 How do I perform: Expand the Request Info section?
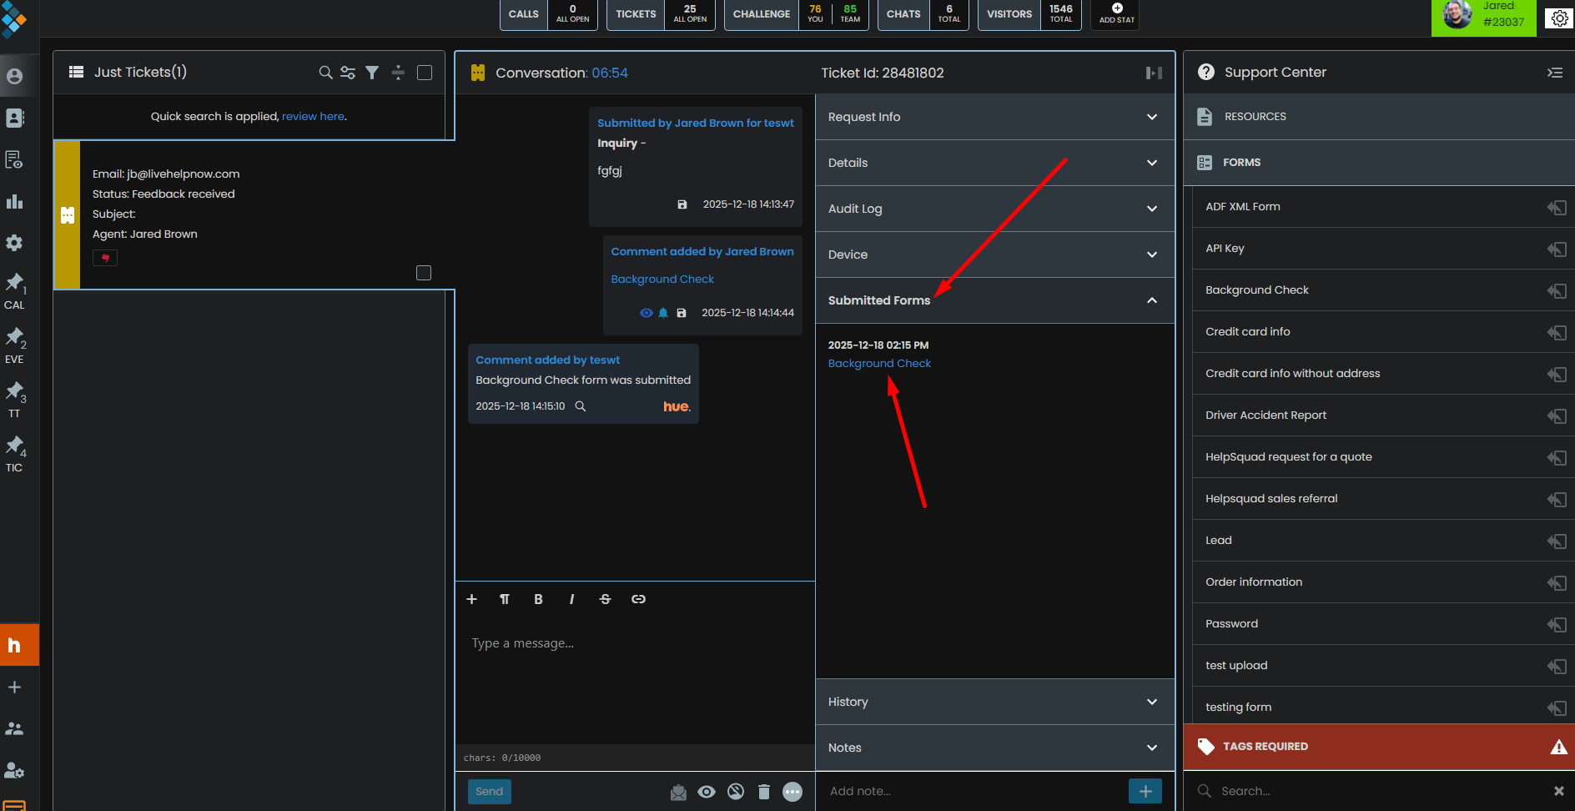[994, 117]
